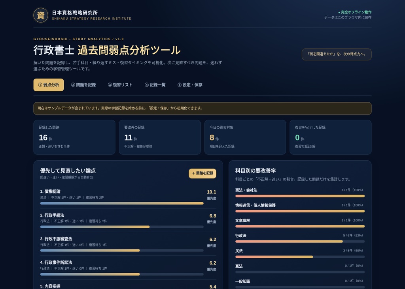The height and width of the screenshot is (289, 405).
Task: Open the ① 弱点分析 tab
Action: coord(49,85)
